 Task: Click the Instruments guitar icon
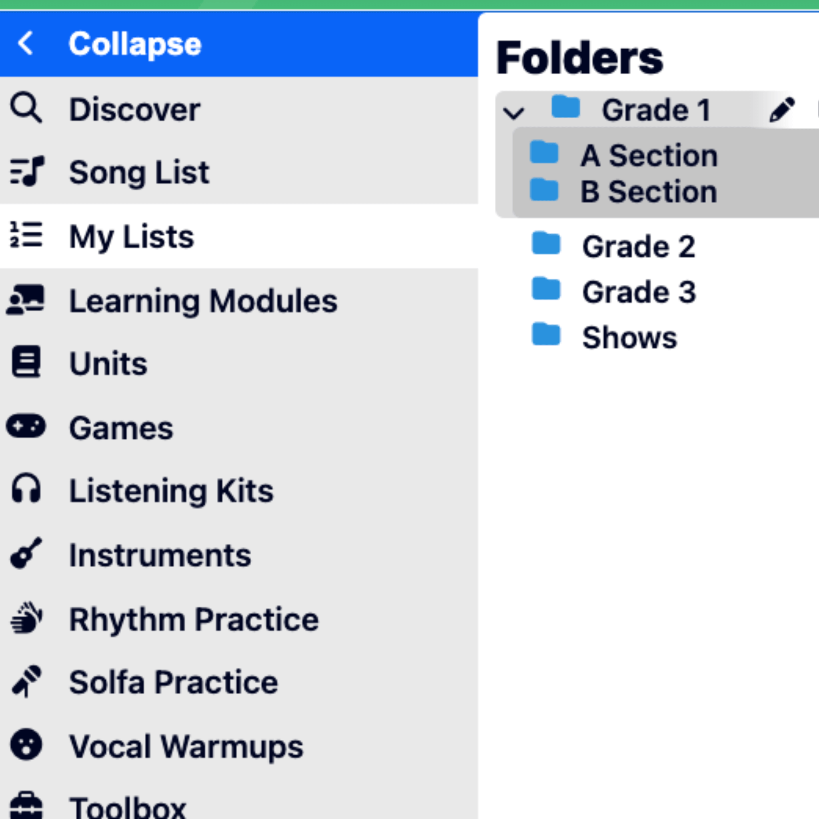pyautogui.click(x=26, y=553)
